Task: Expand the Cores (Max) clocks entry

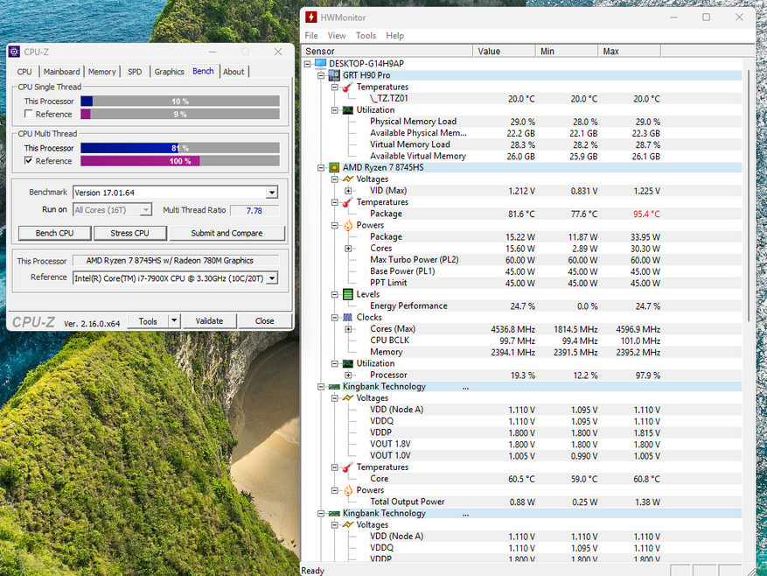Action: (x=348, y=329)
